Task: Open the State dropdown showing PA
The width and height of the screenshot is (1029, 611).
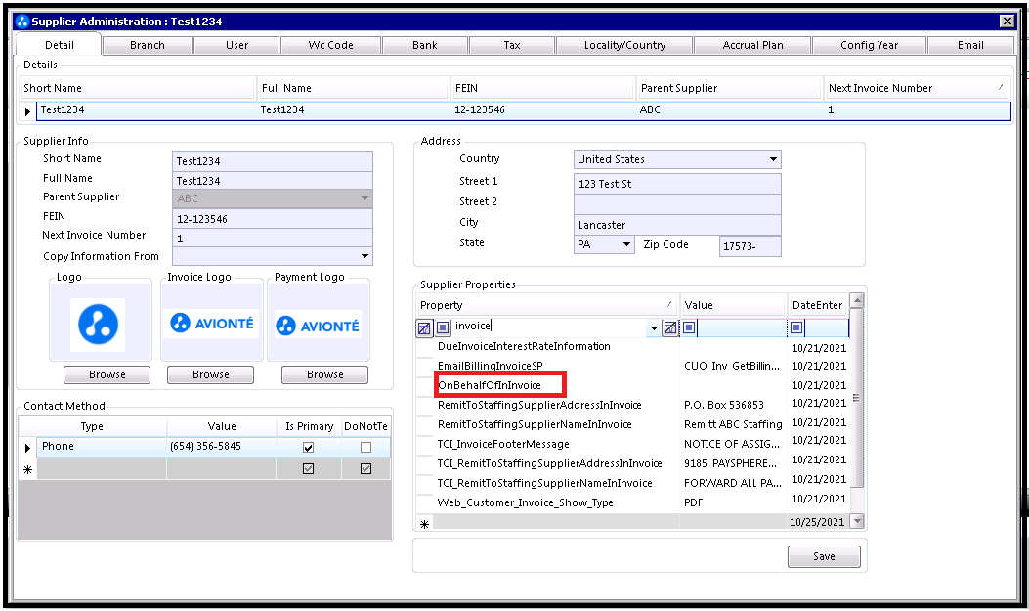Action: pyautogui.click(x=626, y=244)
